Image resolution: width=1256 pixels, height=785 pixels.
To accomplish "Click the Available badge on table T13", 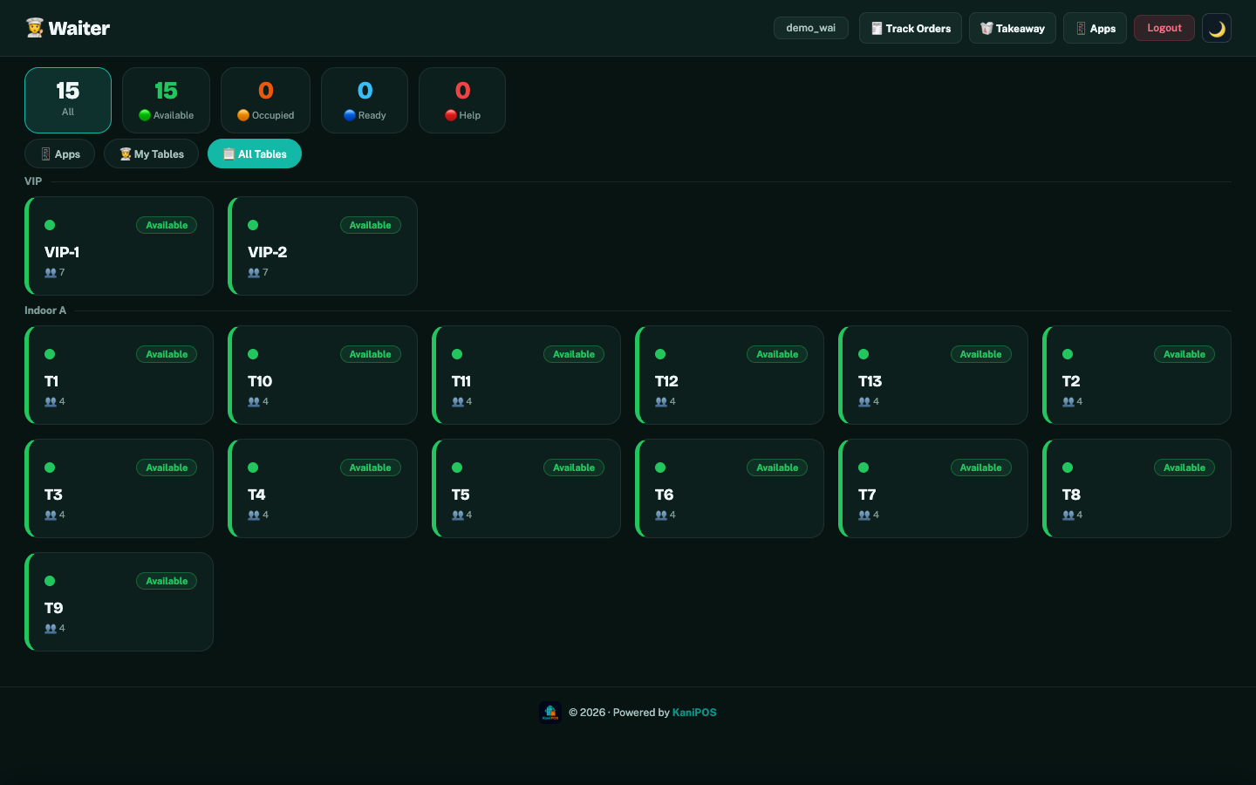I will pos(980,354).
